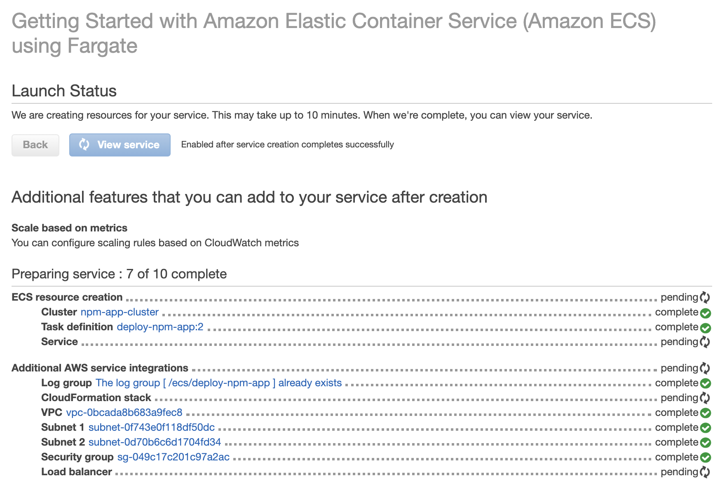Click the pending spinner icon for ECS resource creation
This screenshot has width=727, height=495.
click(x=705, y=298)
